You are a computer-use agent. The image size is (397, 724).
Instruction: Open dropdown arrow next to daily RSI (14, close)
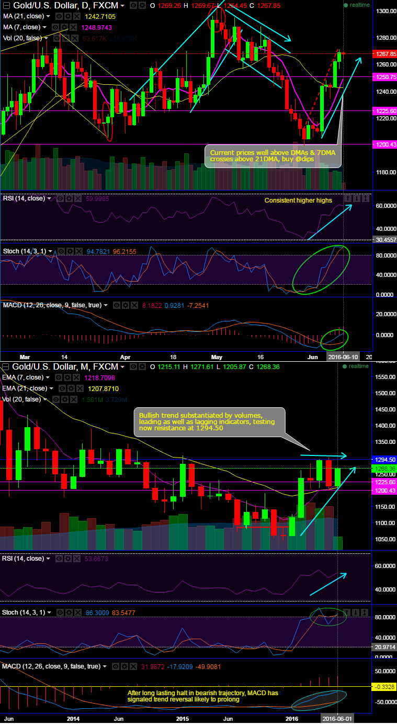[x=49, y=198]
